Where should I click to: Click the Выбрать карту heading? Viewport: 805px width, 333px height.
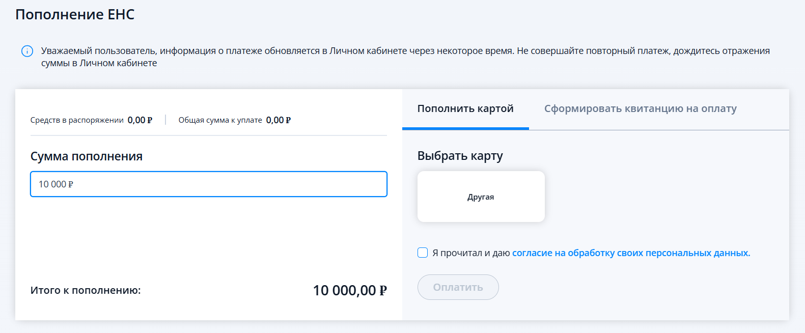point(460,156)
